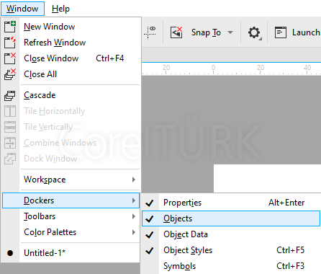
Task: Expand the Toolbars submenu arrow
Action: (x=134, y=216)
